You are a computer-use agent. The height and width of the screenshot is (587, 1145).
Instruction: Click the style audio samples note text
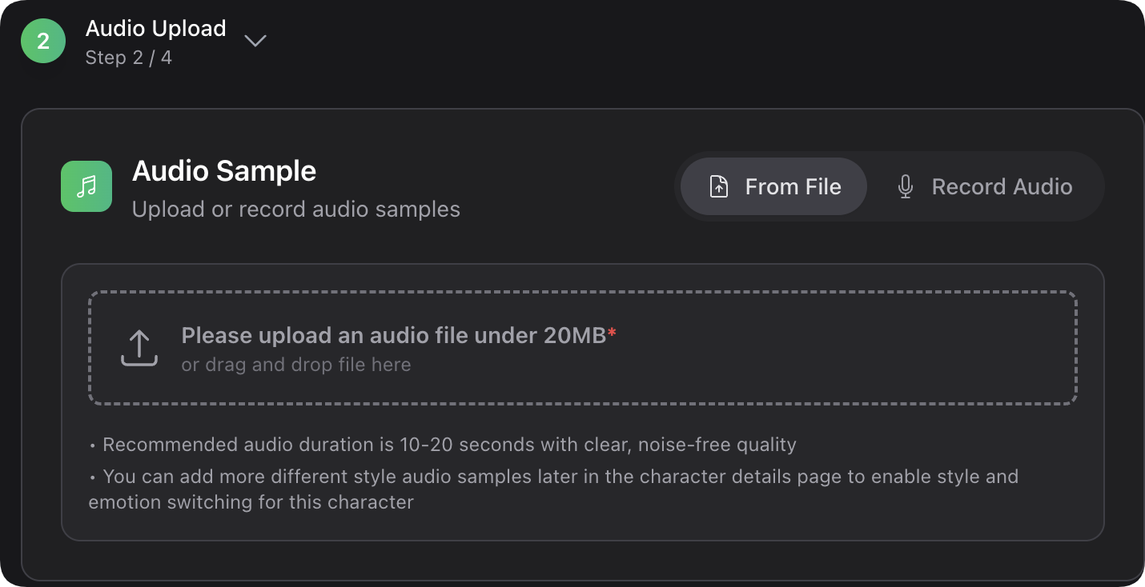pyautogui.click(x=552, y=477)
